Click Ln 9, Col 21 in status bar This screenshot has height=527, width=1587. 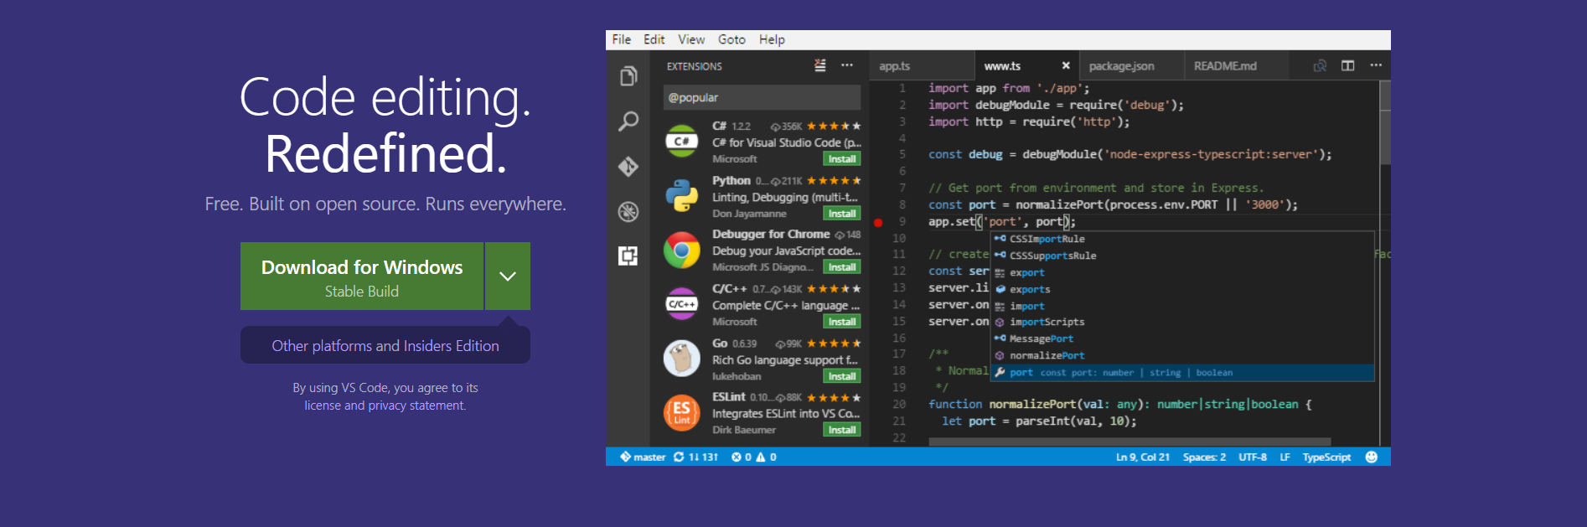click(1142, 457)
